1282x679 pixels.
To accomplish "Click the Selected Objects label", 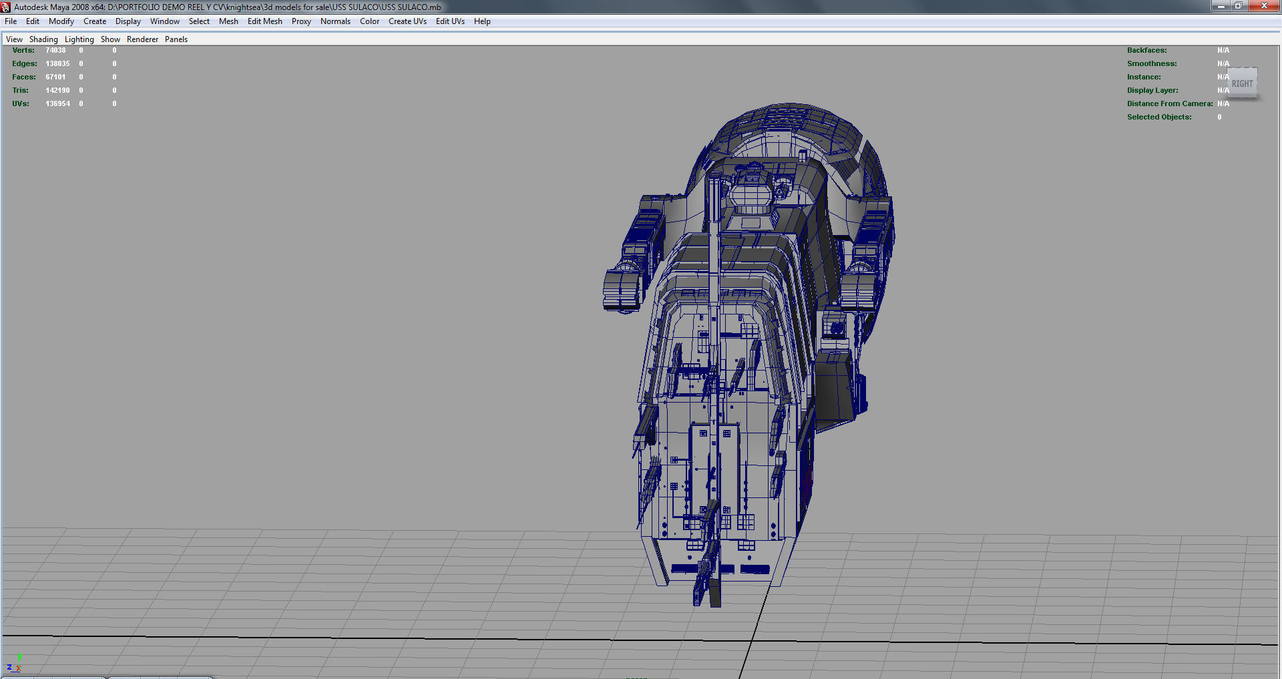I will 1159,117.
